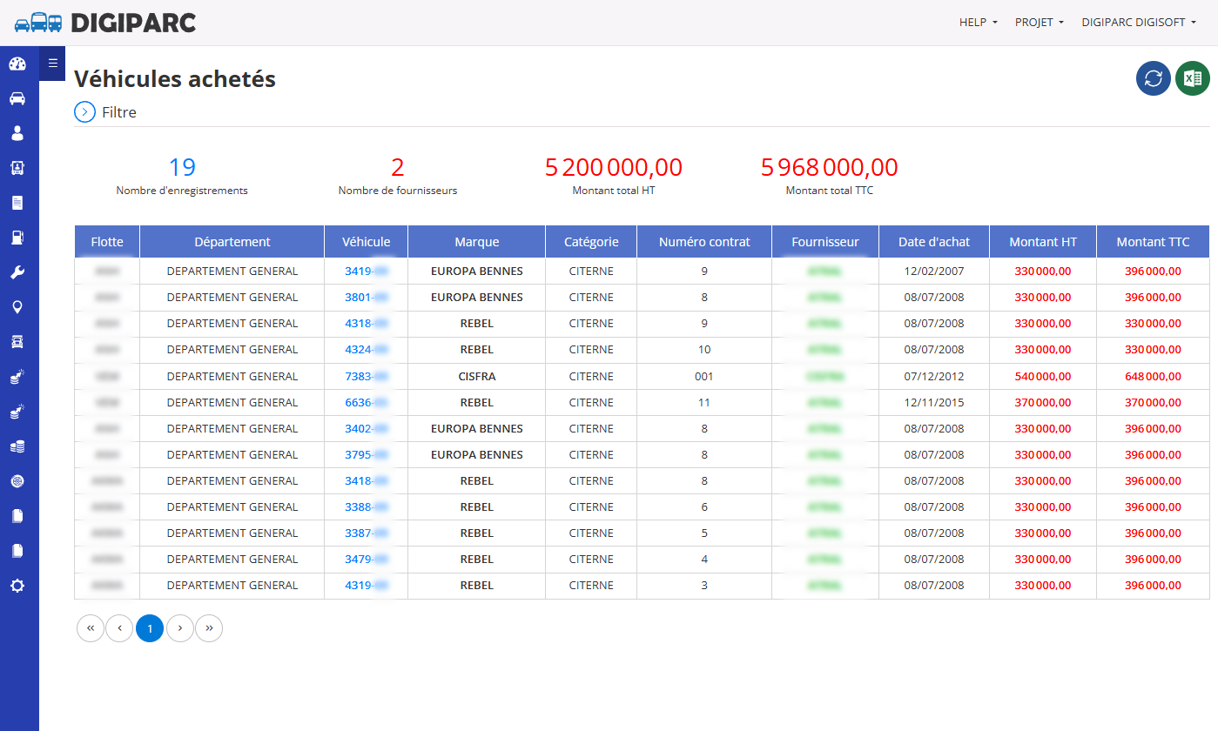Refresh the list with the blue refresh button

click(1154, 78)
